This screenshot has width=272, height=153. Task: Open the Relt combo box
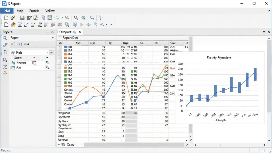[29, 53]
